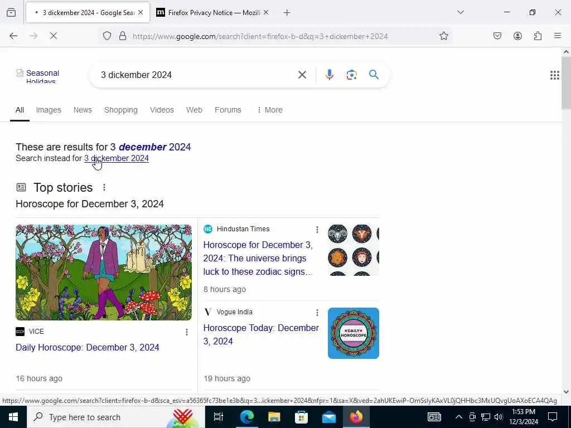The height and width of the screenshot is (428, 571).
Task: Search instead for 3 dickember 2024
Action: (x=117, y=158)
